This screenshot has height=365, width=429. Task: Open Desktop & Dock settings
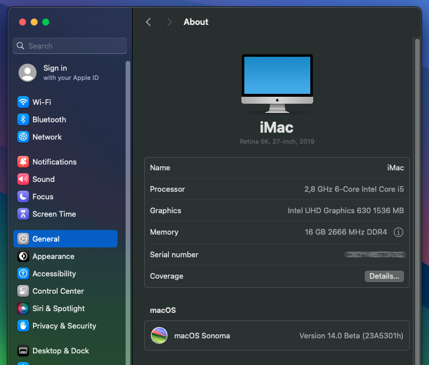click(x=65, y=351)
